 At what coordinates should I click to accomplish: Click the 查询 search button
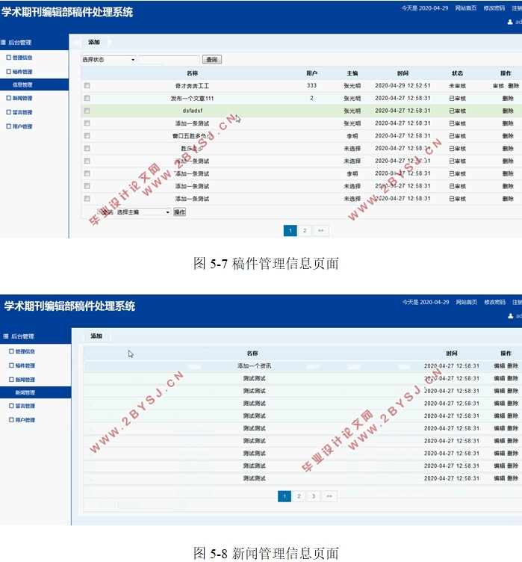(x=212, y=60)
